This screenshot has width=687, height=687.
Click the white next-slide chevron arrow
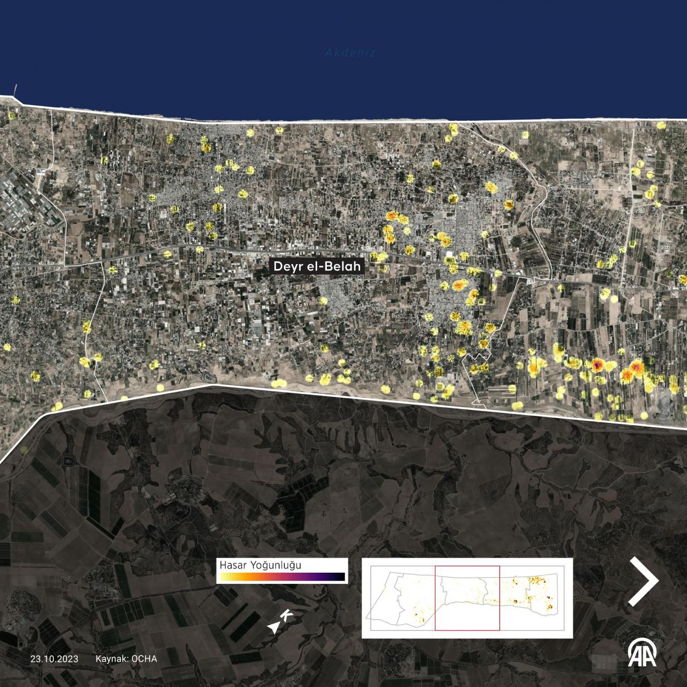[x=644, y=581]
